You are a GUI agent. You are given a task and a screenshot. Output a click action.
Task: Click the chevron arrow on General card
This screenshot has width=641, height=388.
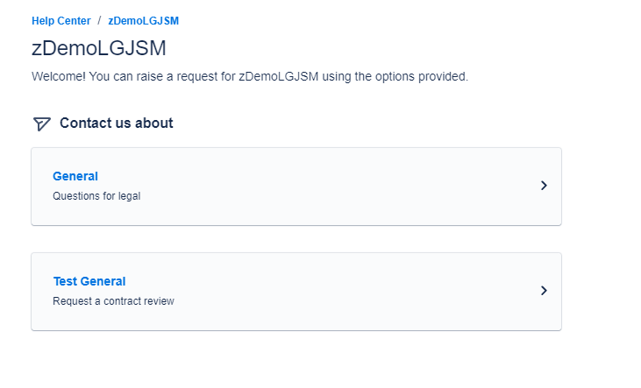[x=544, y=186]
